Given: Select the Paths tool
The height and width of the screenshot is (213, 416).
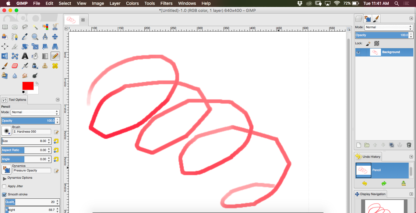Looking at the screenshot, I should point(15,37).
